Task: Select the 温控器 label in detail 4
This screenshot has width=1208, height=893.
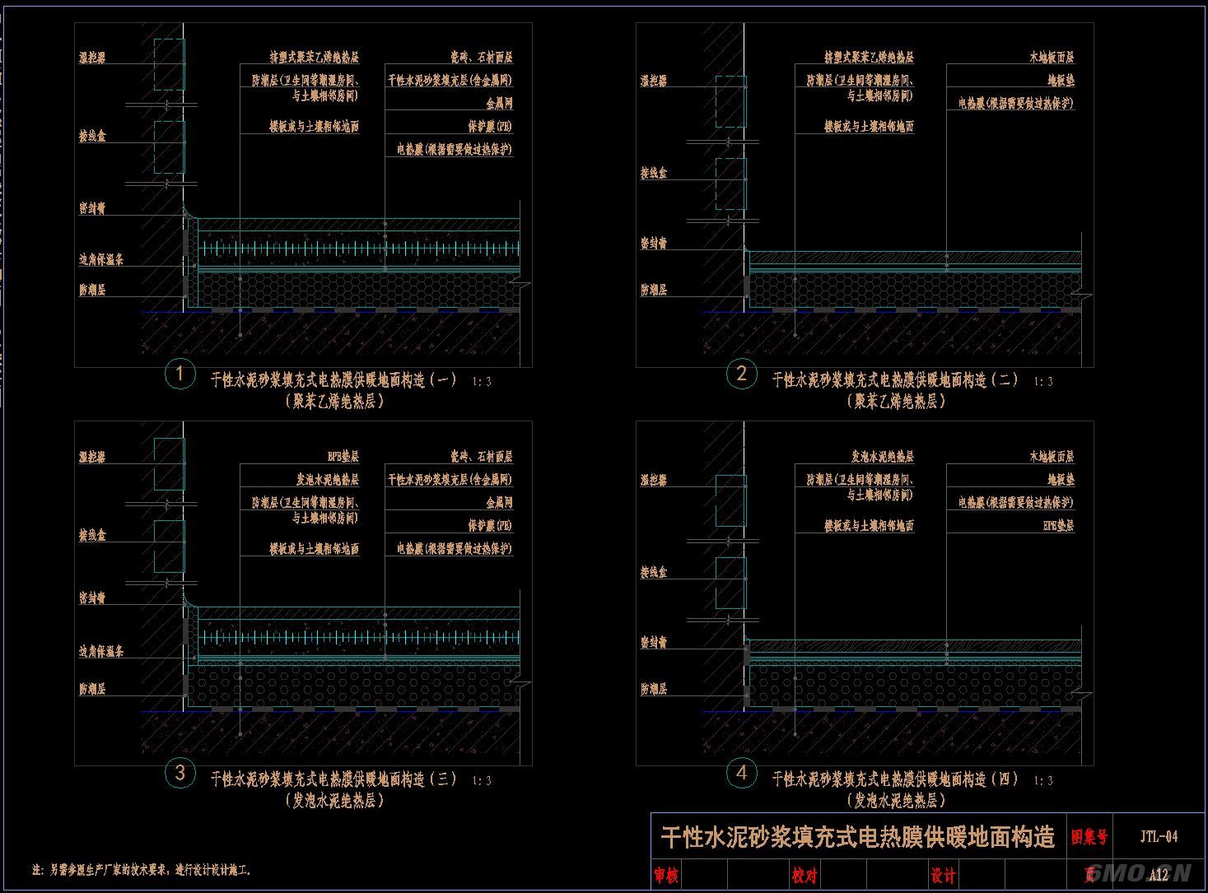Action: tap(654, 480)
